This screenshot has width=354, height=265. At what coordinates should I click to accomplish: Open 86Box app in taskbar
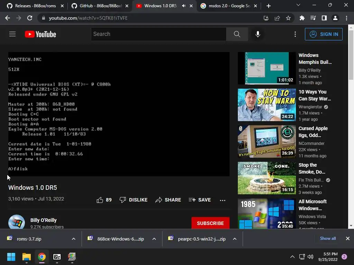72,257
